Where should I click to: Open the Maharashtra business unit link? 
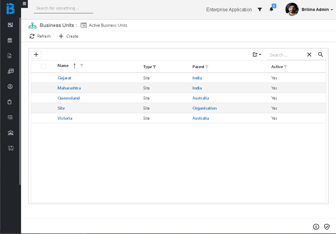coord(69,88)
